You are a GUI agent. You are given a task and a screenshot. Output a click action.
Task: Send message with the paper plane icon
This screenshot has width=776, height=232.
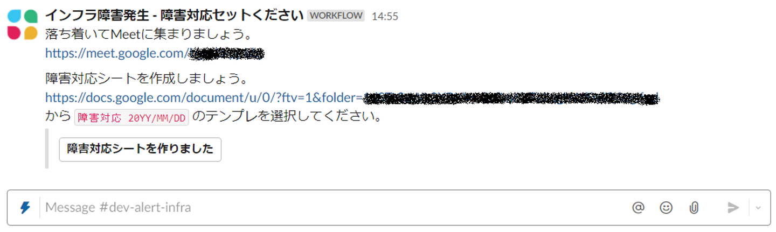point(733,207)
